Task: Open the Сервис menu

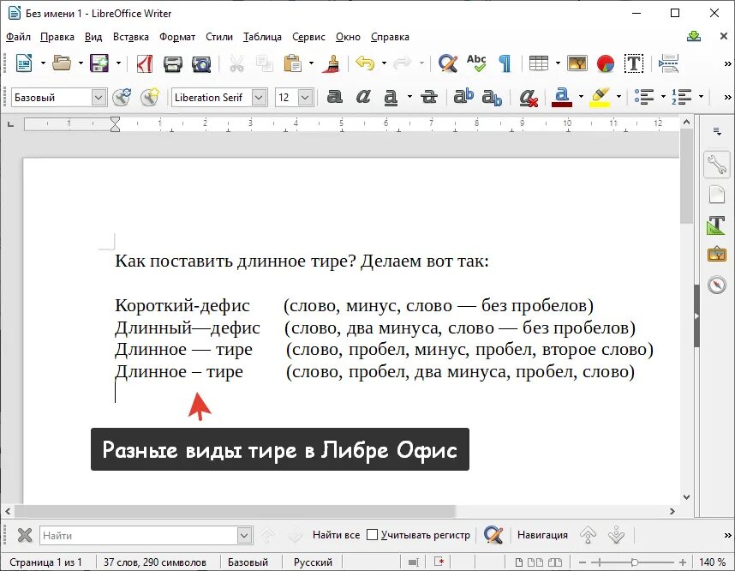Action: (308, 37)
